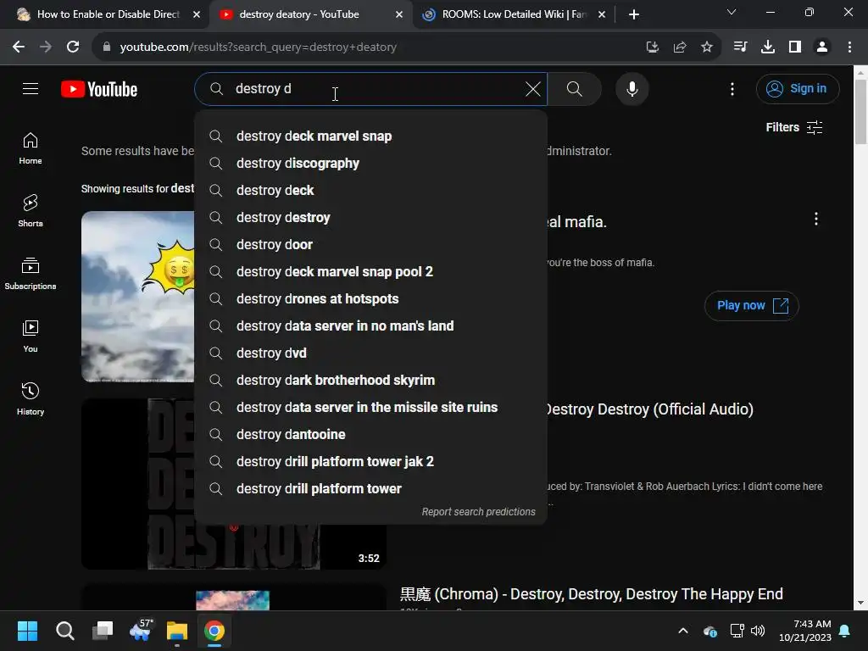Open Chrome downloads icon

(768, 47)
